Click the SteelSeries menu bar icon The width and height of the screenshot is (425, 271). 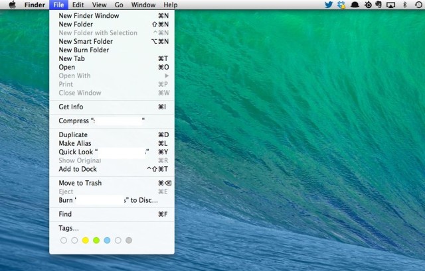point(367,5)
